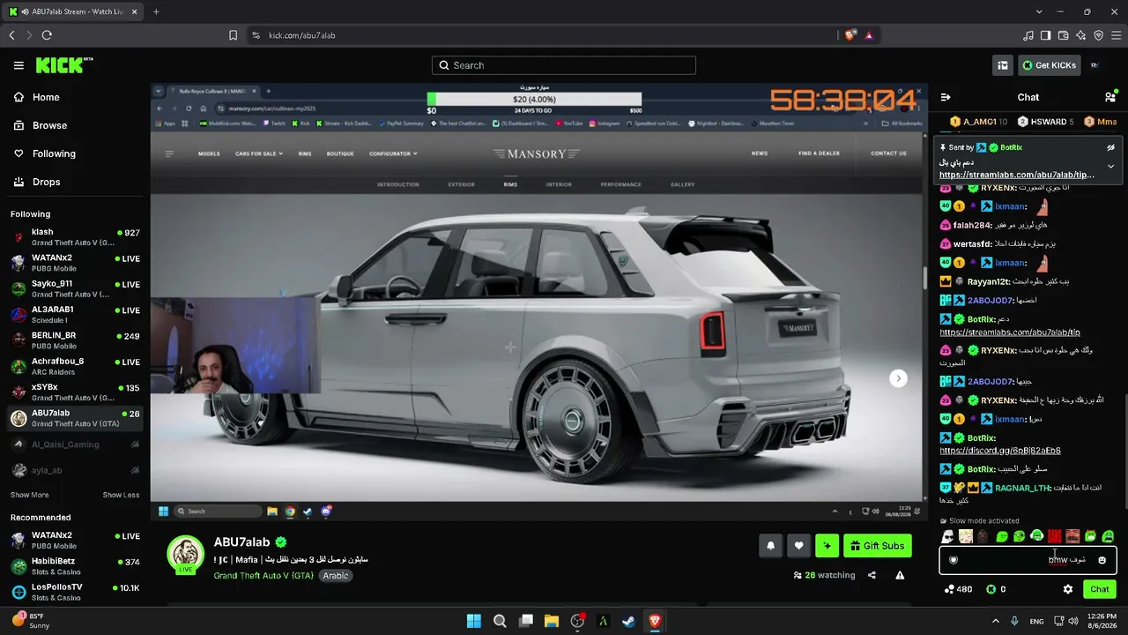Open the Windows Start menu
This screenshot has width=1128, height=635.
pos(474,621)
